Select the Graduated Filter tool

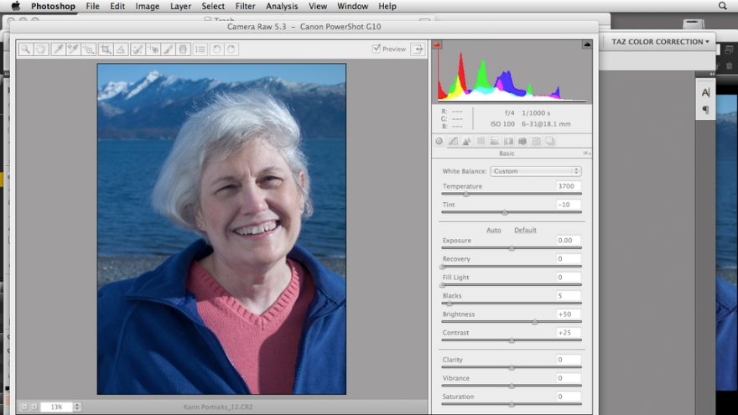pos(183,49)
